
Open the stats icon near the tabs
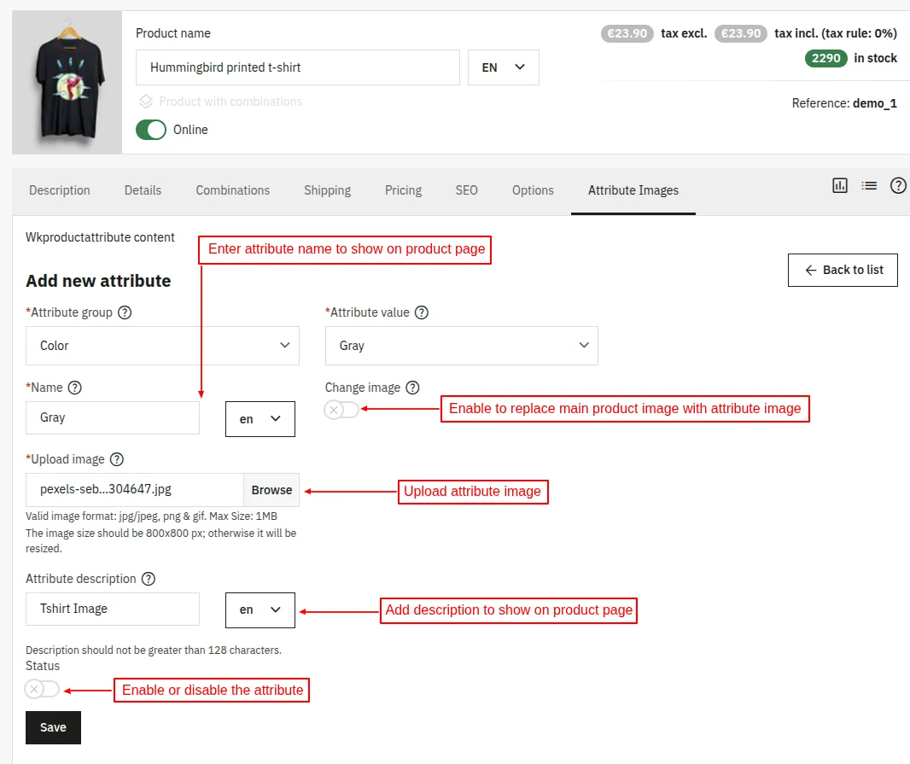pos(840,185)
